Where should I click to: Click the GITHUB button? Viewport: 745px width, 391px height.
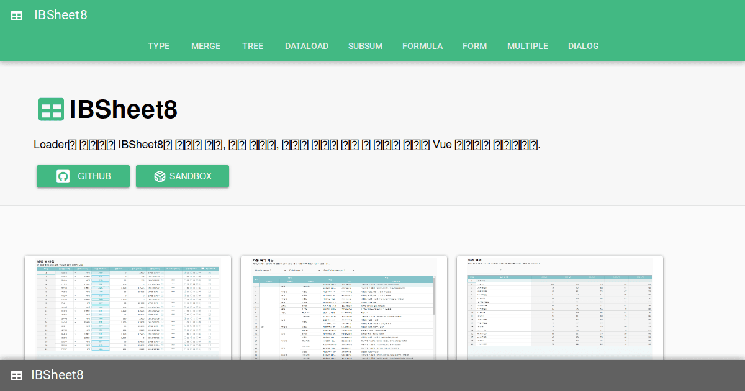[x=83, y=176]
